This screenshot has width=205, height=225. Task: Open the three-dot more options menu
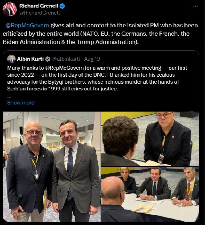click(x=196, y=6)
